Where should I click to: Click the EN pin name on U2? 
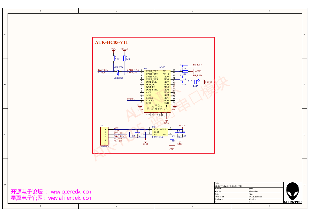156,135
